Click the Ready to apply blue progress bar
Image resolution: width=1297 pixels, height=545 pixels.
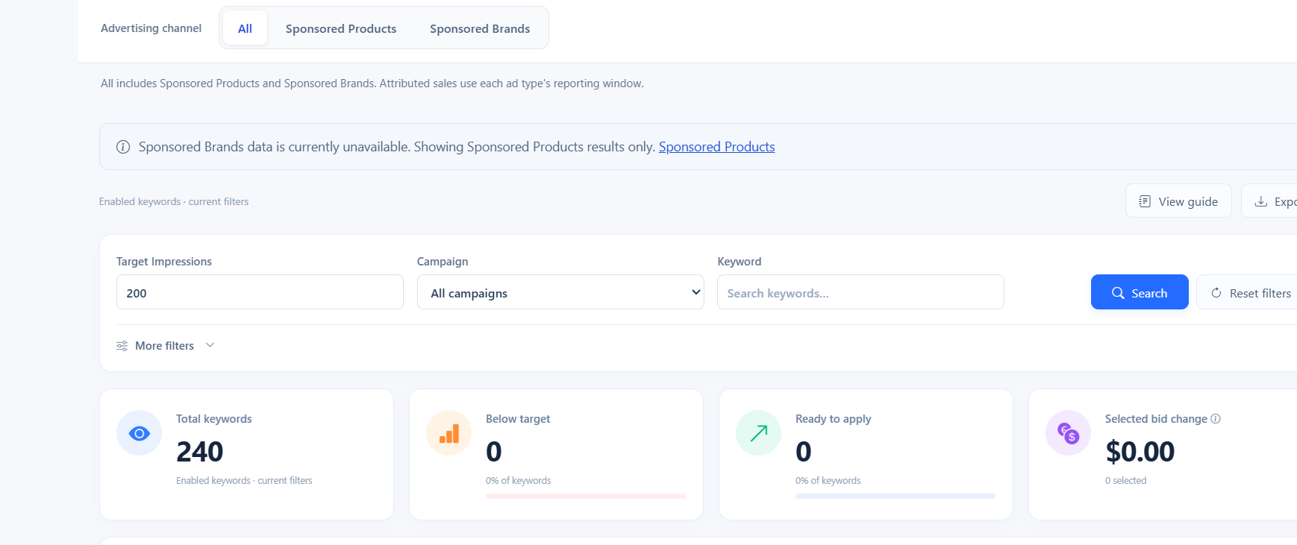coord(896,496)
